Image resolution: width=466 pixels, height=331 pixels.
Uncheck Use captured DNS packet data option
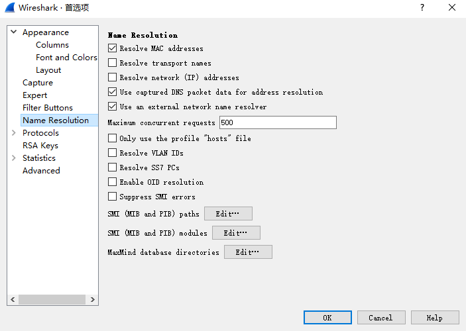point(112,92)
